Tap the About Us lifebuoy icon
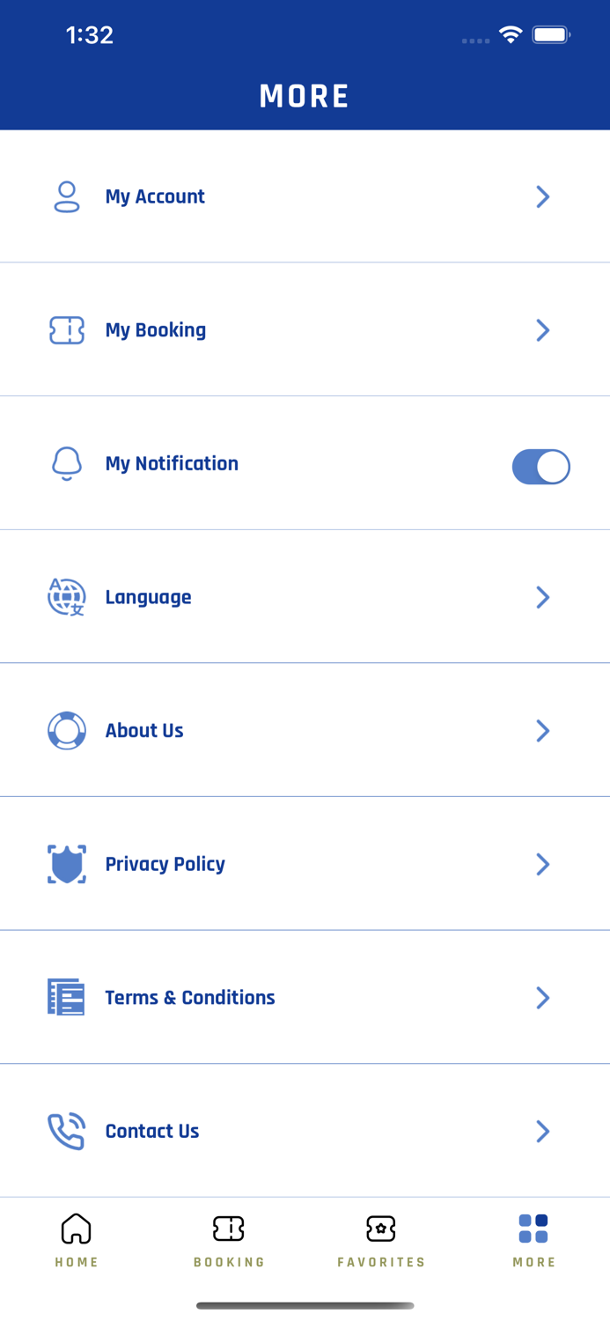 (67, 730)
